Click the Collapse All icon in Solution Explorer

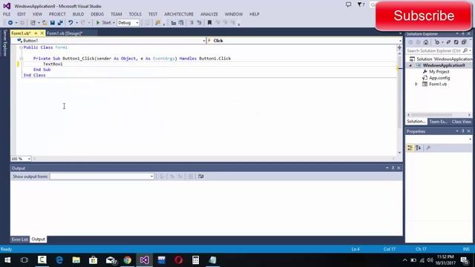click(464, 42)
